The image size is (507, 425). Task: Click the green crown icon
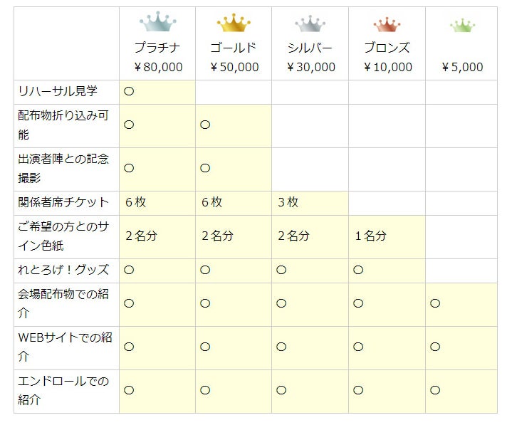[x=462, y=26]
